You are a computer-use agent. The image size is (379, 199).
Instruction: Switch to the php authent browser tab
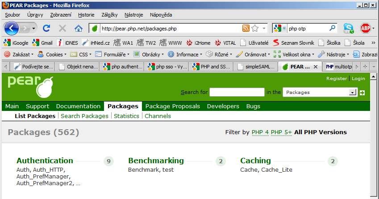(122, 67)
